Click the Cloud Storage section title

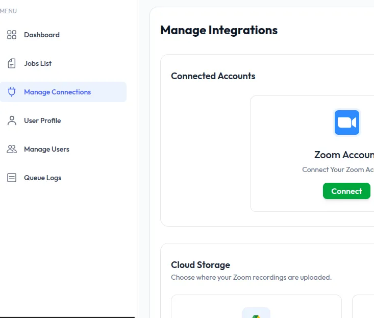point(201,265)
